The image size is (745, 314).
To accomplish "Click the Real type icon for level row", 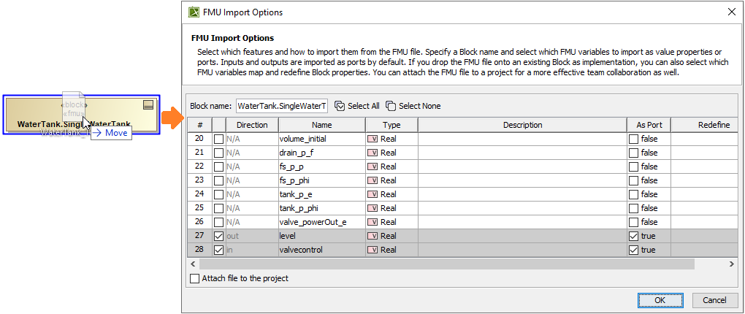I will tap(372, 236).
